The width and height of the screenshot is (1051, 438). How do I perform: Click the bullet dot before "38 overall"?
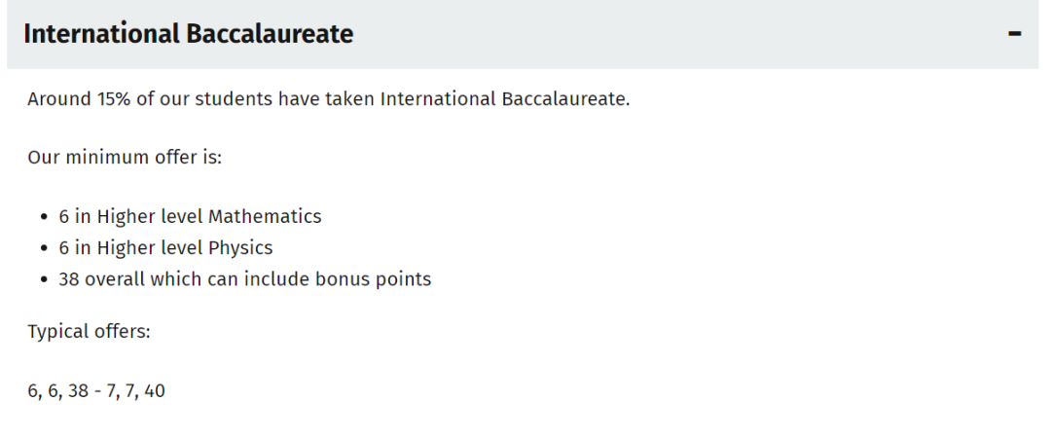pos(46,280)
